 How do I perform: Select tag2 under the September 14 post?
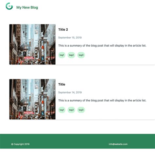tap(71, 110)
